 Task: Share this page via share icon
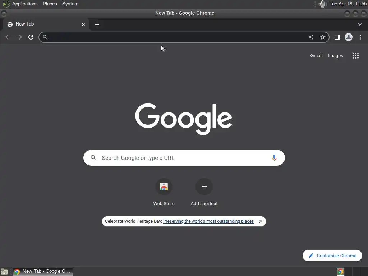coord(311,37)
